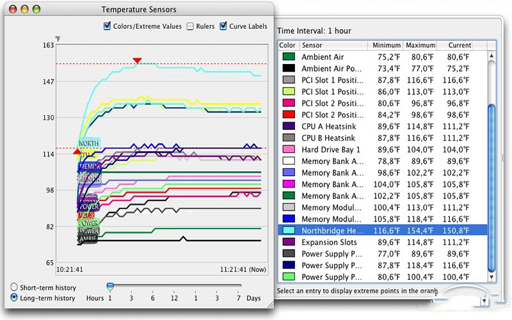
Task: Click the CPU A Heatsink purple swatch
Action: [x=289, y=126]
